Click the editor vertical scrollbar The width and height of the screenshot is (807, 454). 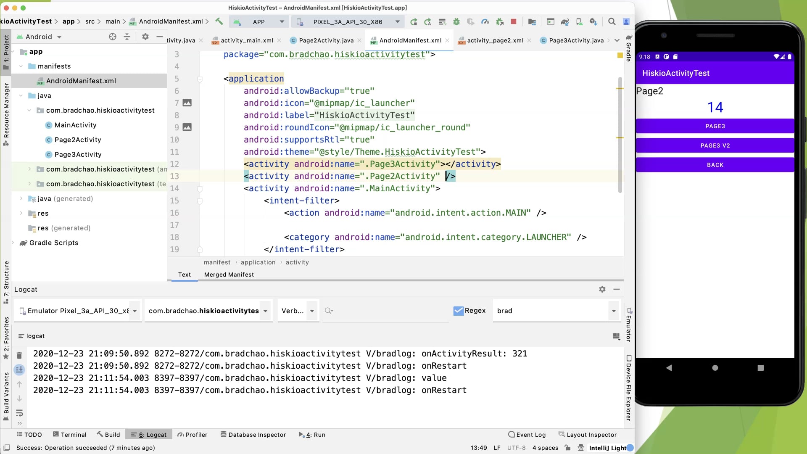(x=620, y=135)
